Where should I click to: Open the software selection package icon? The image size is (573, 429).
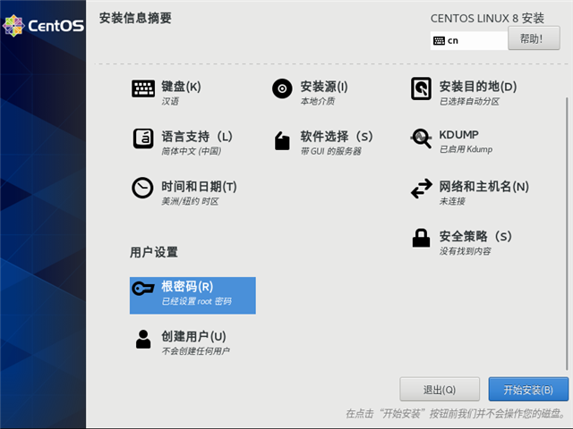[282, 140]
